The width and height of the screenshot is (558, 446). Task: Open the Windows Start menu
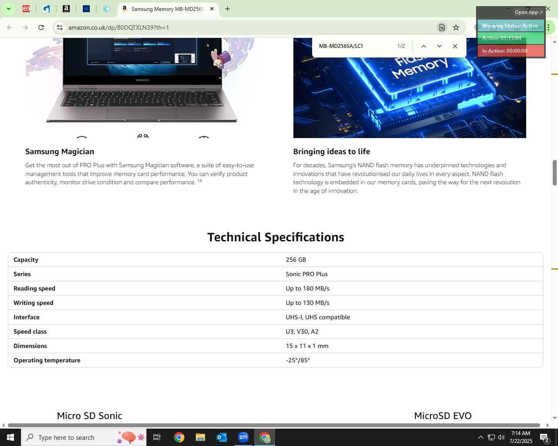pyautogui.click(x=10, y=437)
